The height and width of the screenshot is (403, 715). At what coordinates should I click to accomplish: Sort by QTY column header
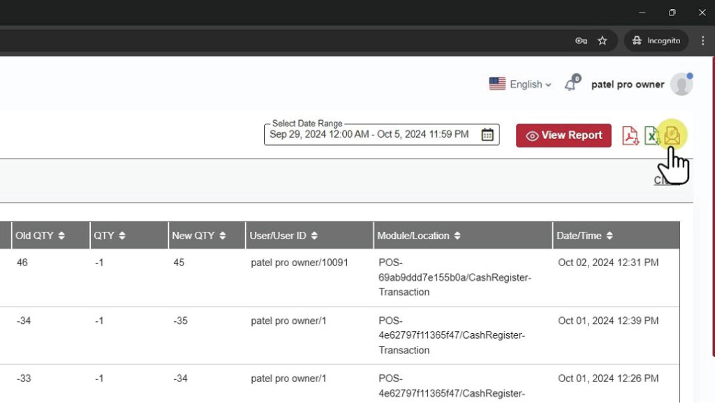(x=110, y=235)
